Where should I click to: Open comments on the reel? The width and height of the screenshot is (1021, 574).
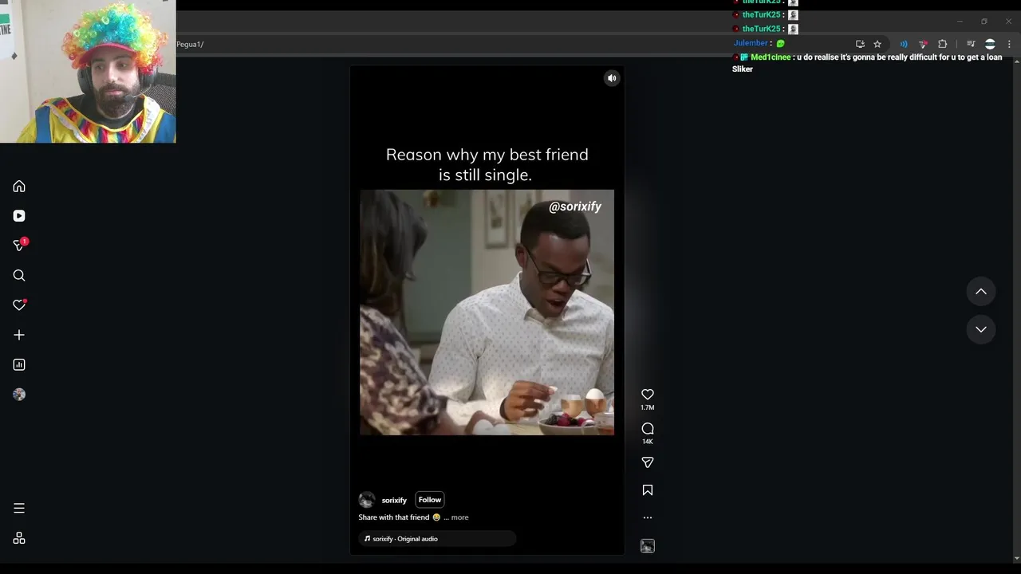click(x=648, y=429)
